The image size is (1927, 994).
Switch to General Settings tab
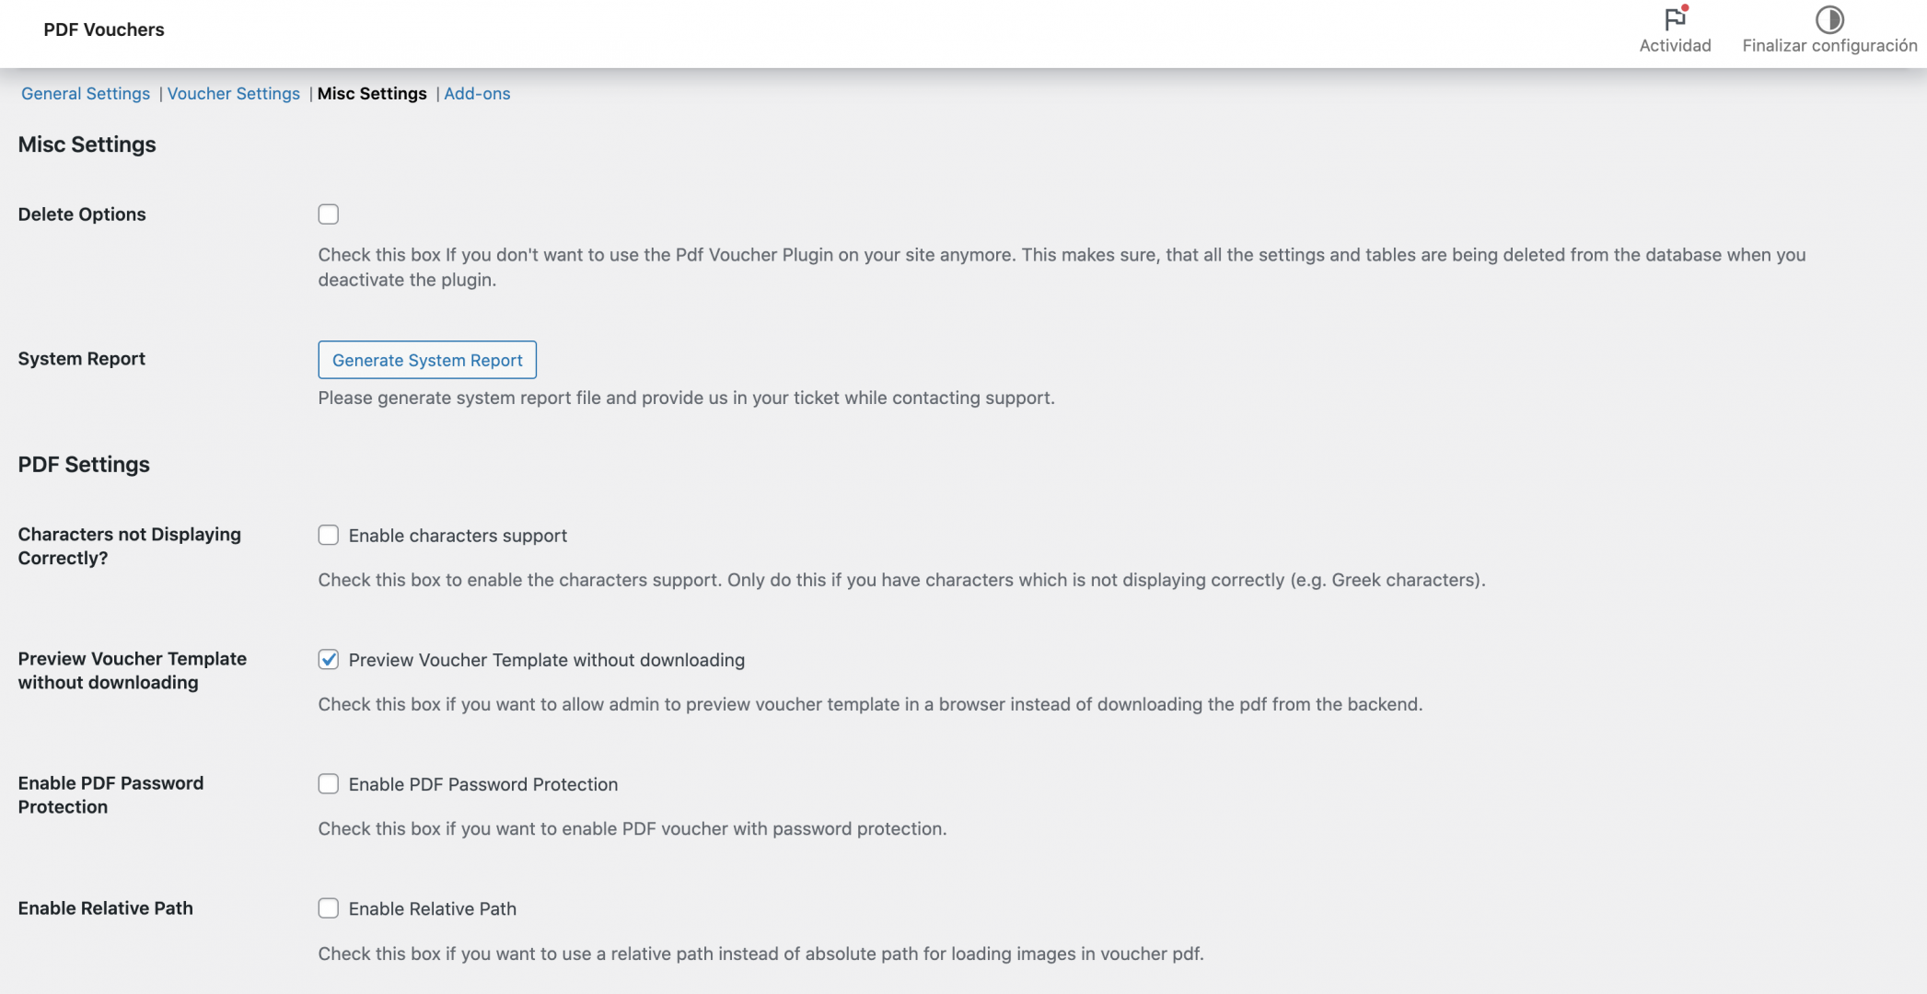86,94
